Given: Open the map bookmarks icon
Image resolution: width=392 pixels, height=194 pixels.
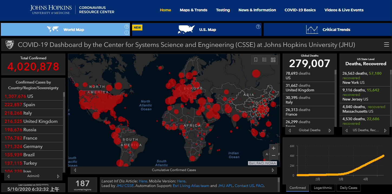Looking at the screenshot, I should click(256, 60).
